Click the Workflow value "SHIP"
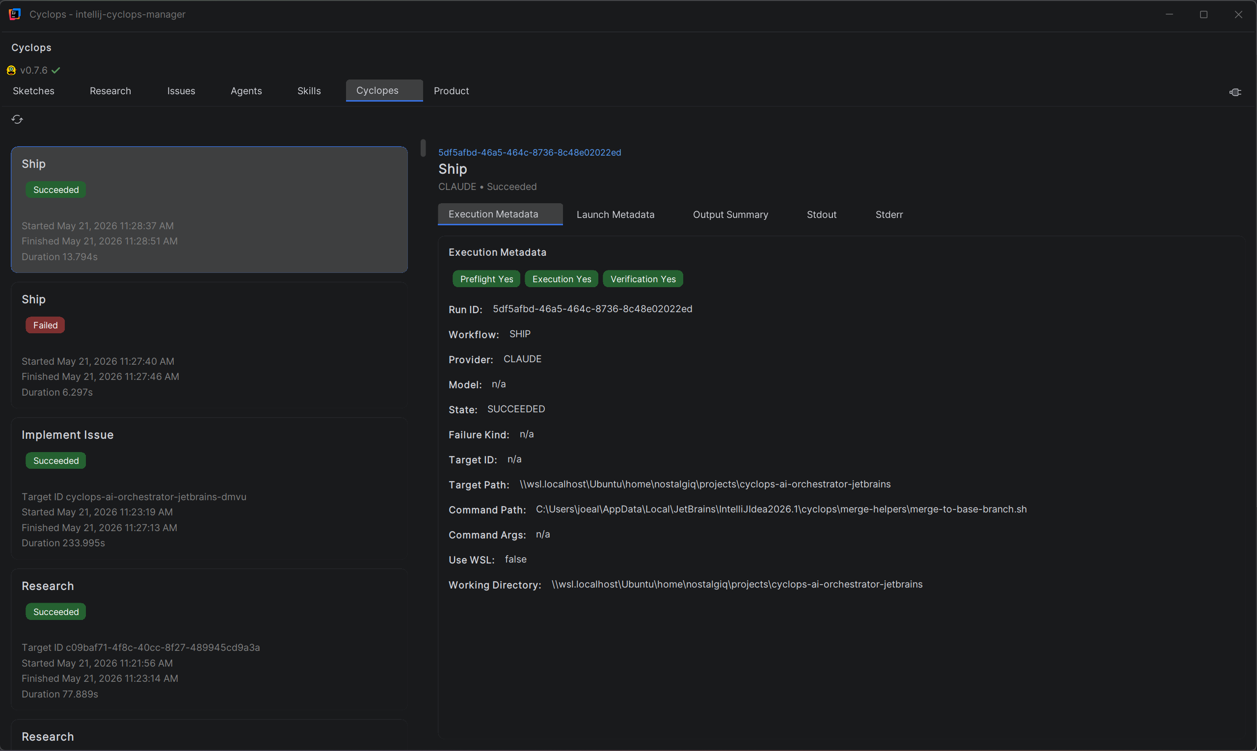 (520, 334)
